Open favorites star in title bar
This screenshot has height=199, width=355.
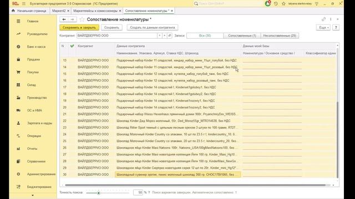pyautogui.click(x=283, y=4)
